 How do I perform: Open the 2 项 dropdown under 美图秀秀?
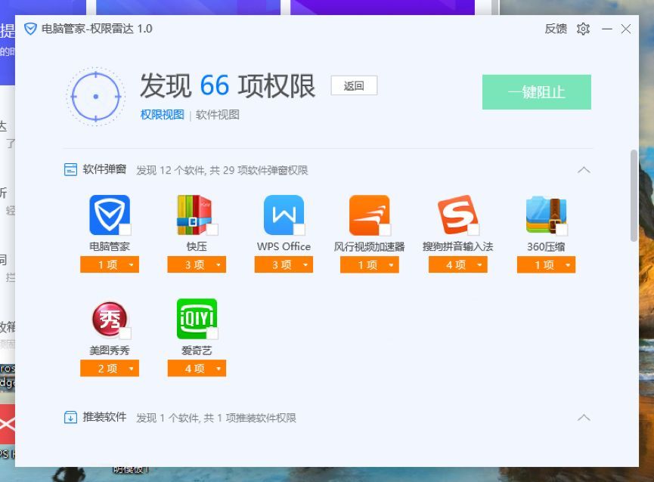110,368
